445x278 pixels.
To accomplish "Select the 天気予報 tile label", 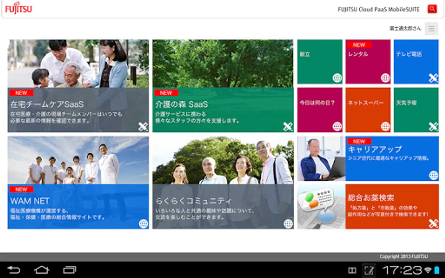I will [406, 103].
